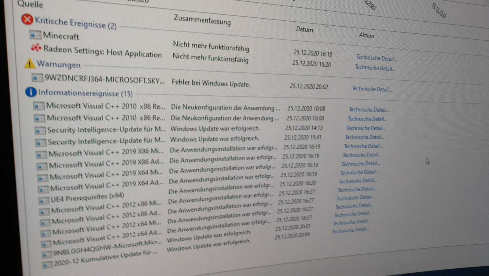This screenshot has width=489, height=276.
Task: Click the Aktion column header
Action: (x=366, y=35)
